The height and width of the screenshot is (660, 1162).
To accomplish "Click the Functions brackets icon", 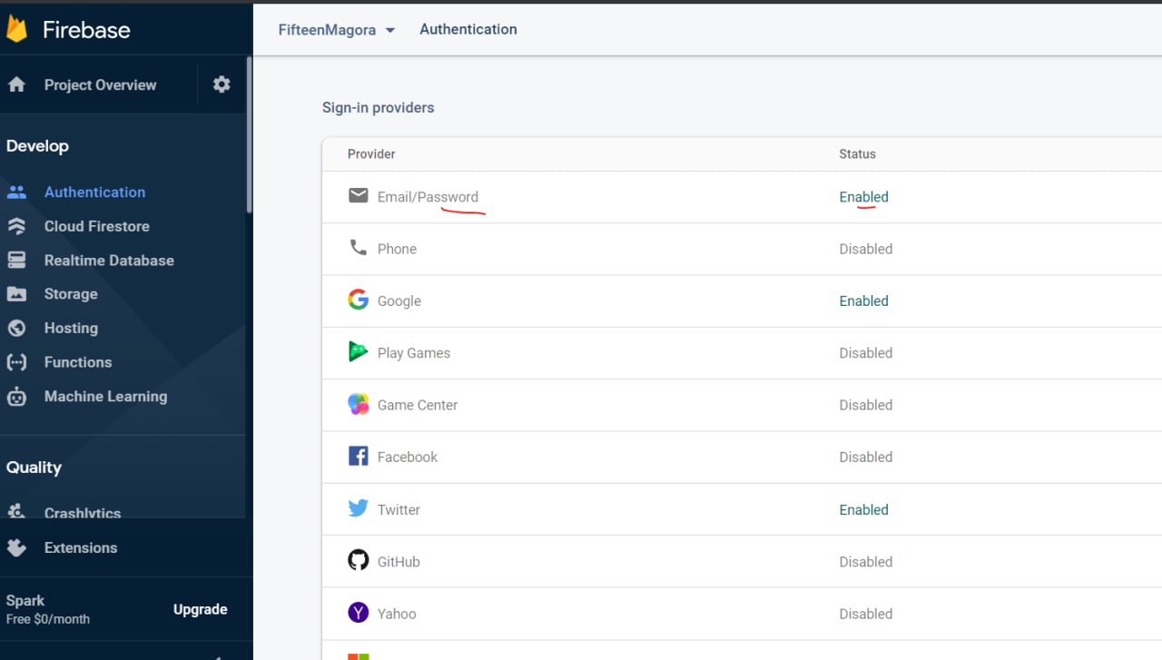I will point(16,362).
